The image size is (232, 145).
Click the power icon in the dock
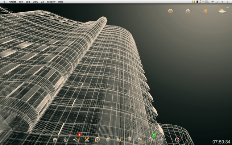(177, 139)
